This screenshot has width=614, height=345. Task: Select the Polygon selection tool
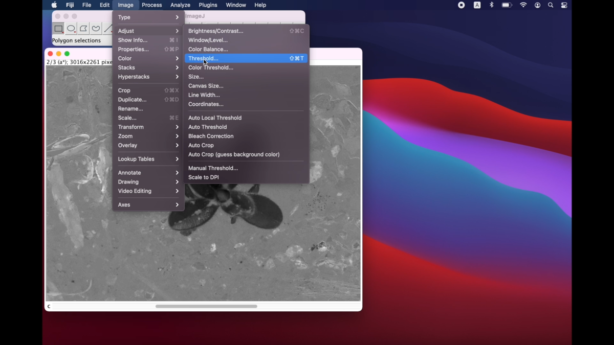coord(83,29)
